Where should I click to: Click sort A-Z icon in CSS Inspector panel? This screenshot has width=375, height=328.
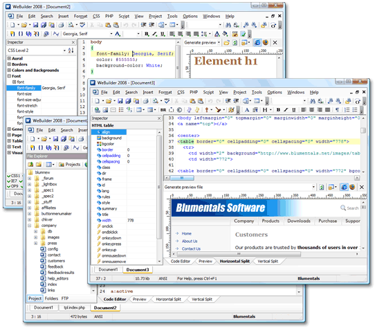tap(71, 51)
